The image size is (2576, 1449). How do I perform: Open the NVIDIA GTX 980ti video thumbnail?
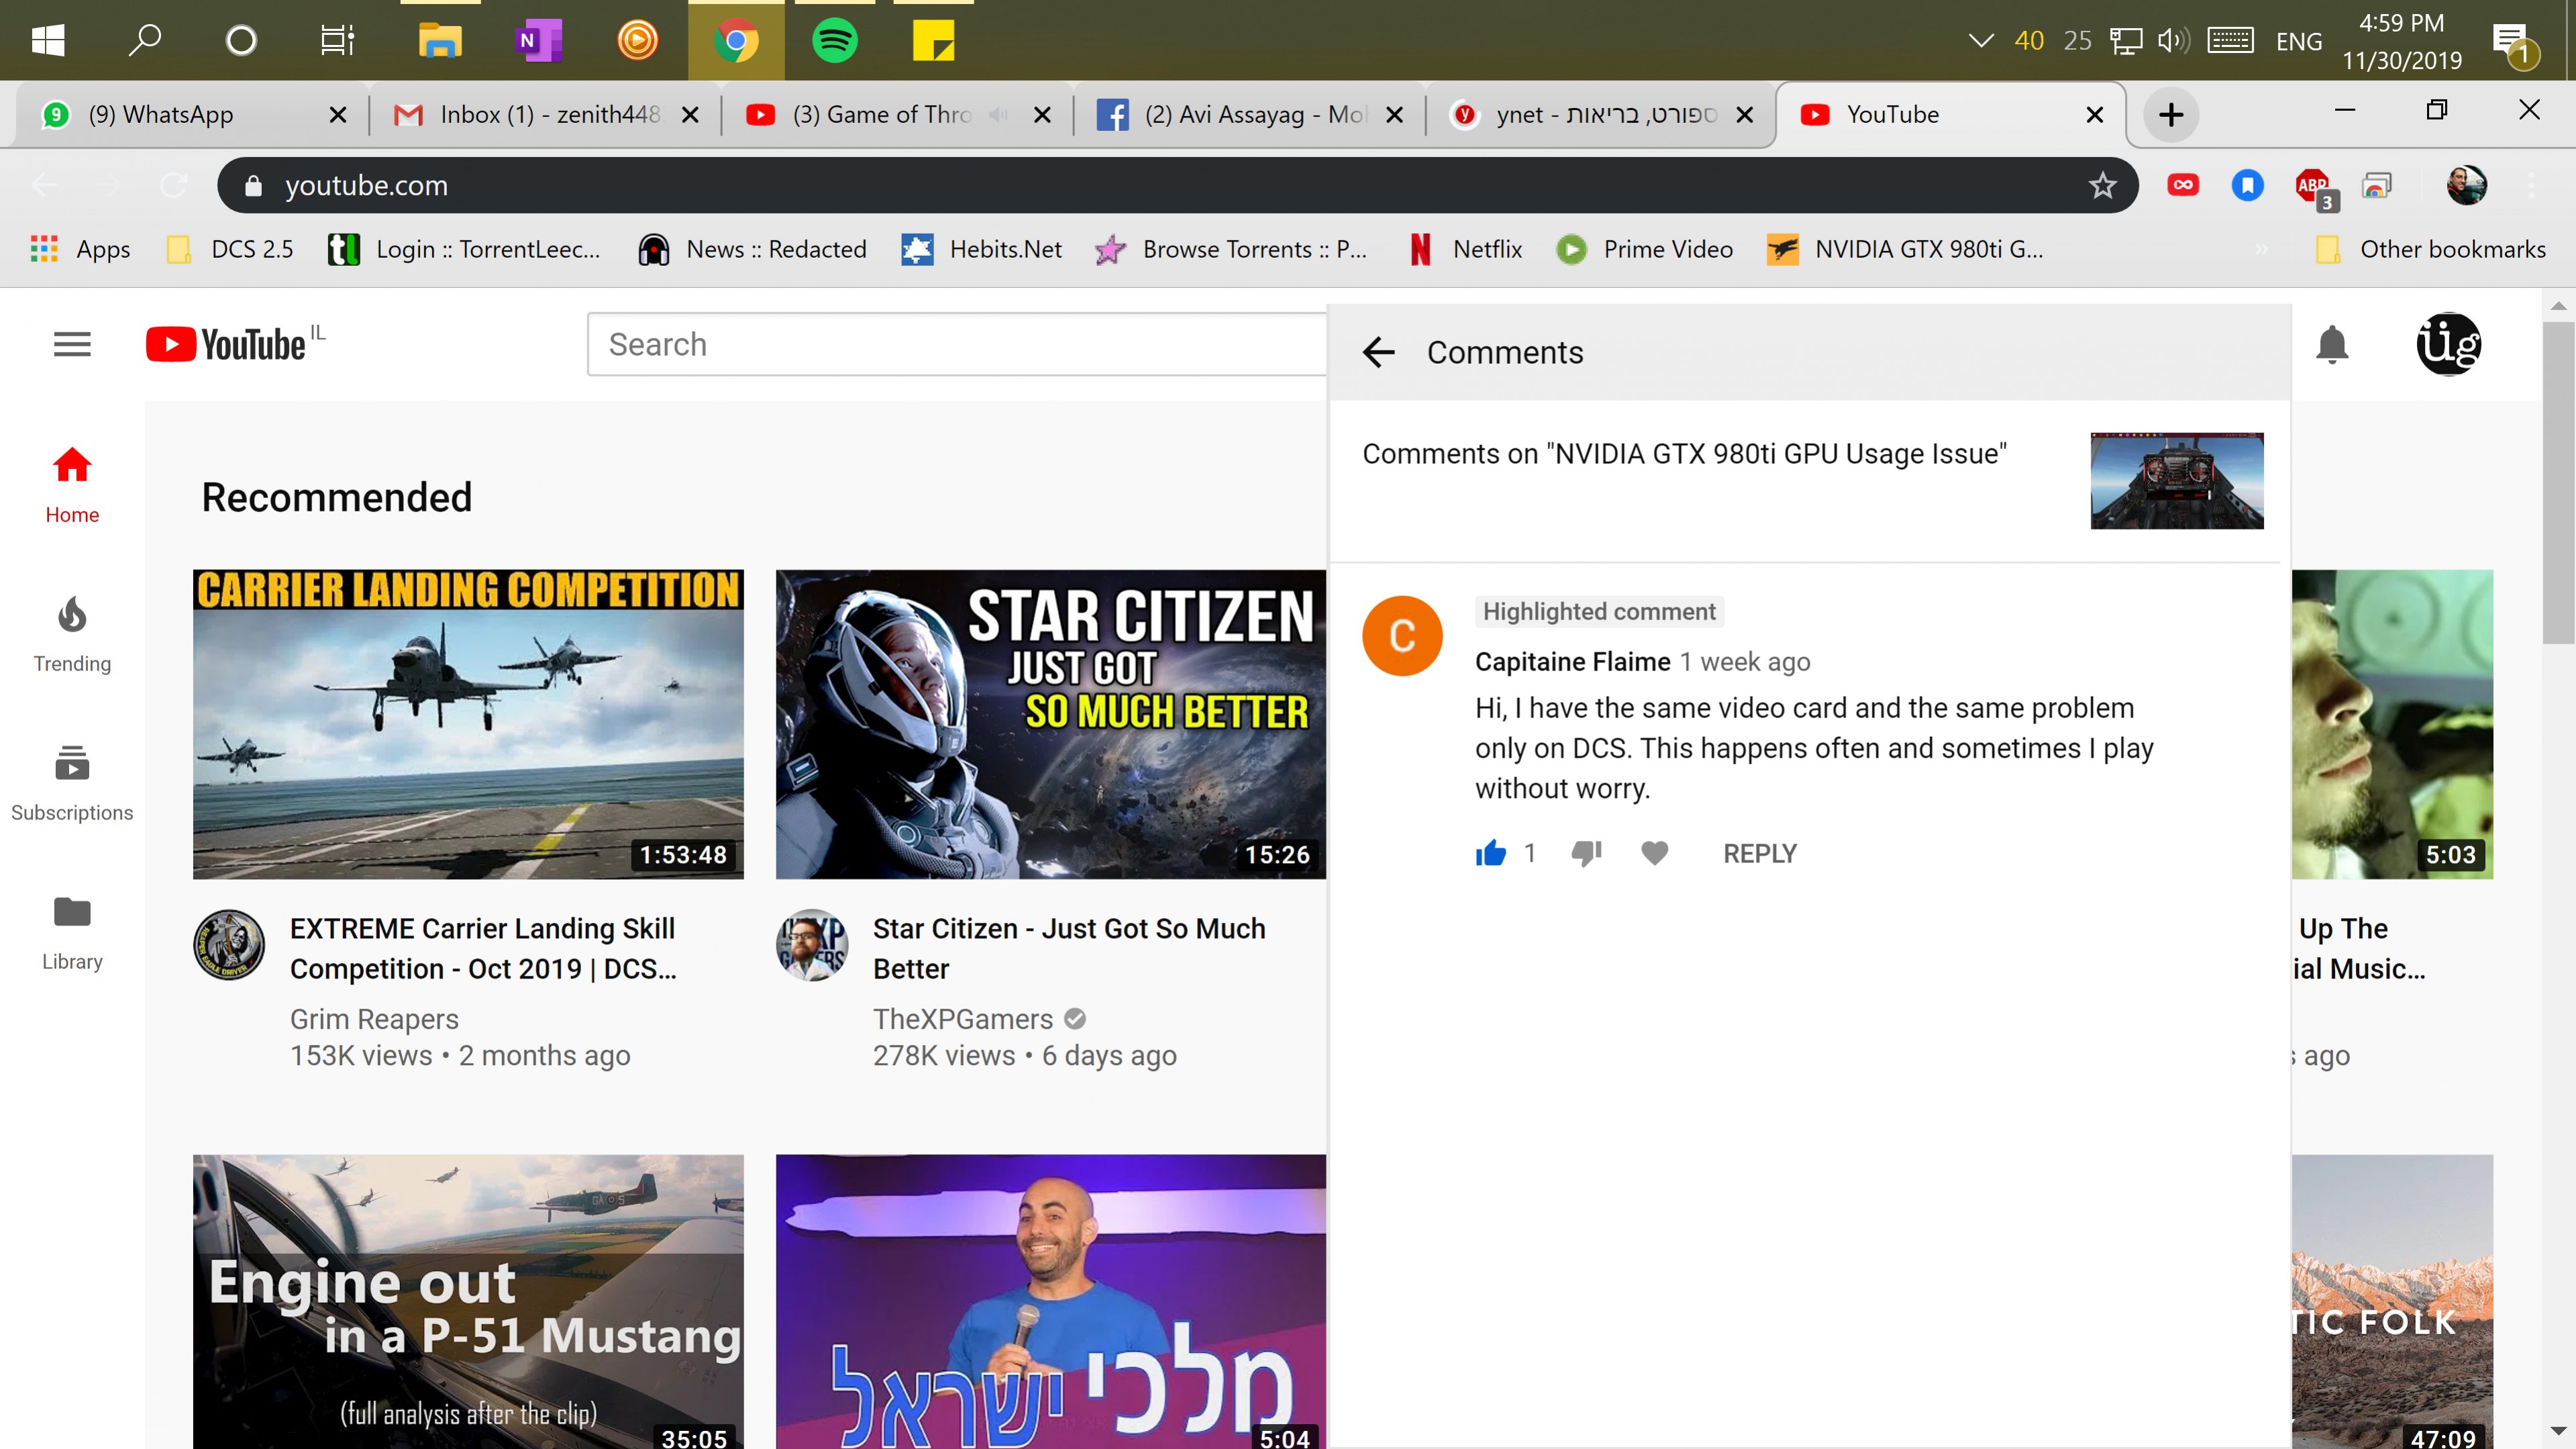click(x=2177, y=481)
